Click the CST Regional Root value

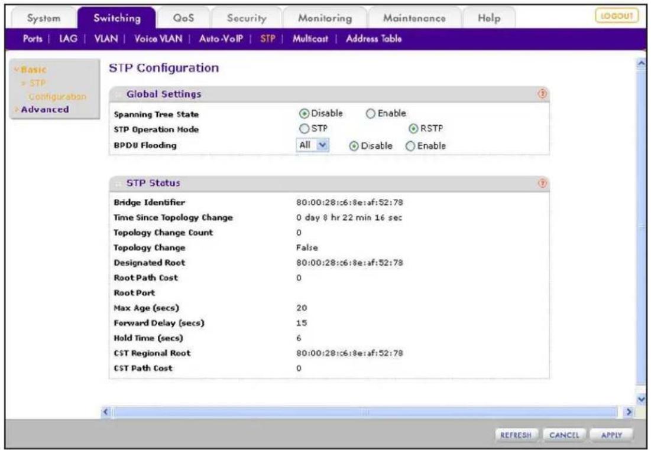pyautogui.click(x=349, y=353)
